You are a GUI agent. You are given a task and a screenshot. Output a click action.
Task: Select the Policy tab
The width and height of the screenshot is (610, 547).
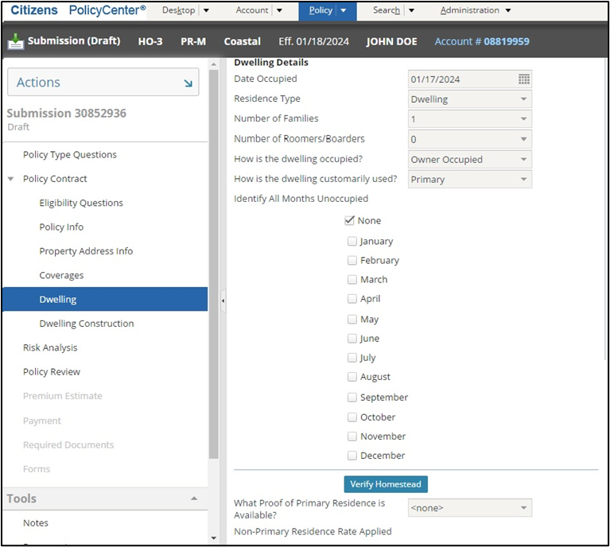coord(320,11)
